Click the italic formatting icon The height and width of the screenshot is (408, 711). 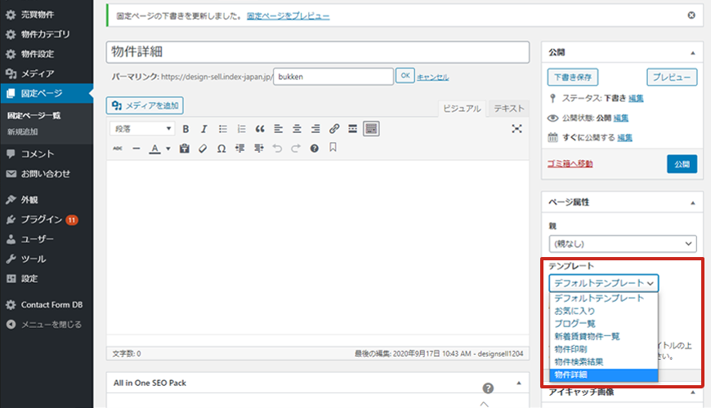203,129
